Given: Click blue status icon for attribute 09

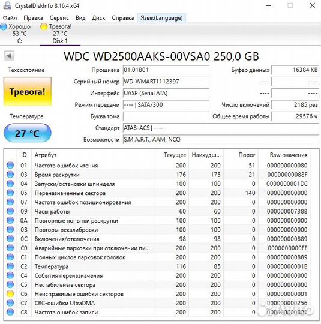Looking at the screenshot, I should [x=10, y=211].
